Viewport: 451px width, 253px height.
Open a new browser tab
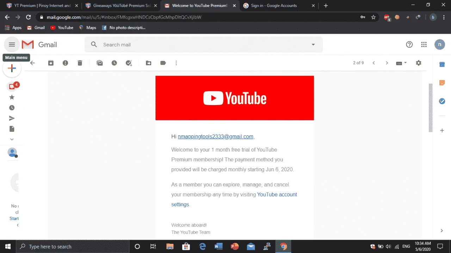point(326,6)
